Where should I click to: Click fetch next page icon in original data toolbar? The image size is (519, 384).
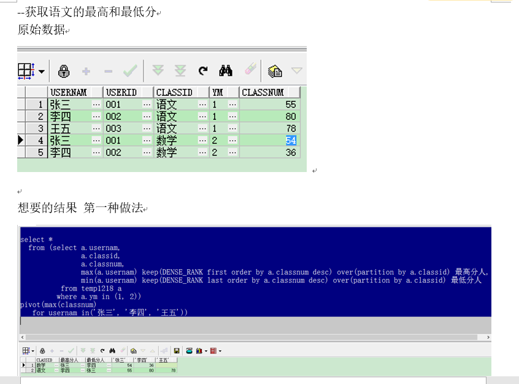coord(158,70)
